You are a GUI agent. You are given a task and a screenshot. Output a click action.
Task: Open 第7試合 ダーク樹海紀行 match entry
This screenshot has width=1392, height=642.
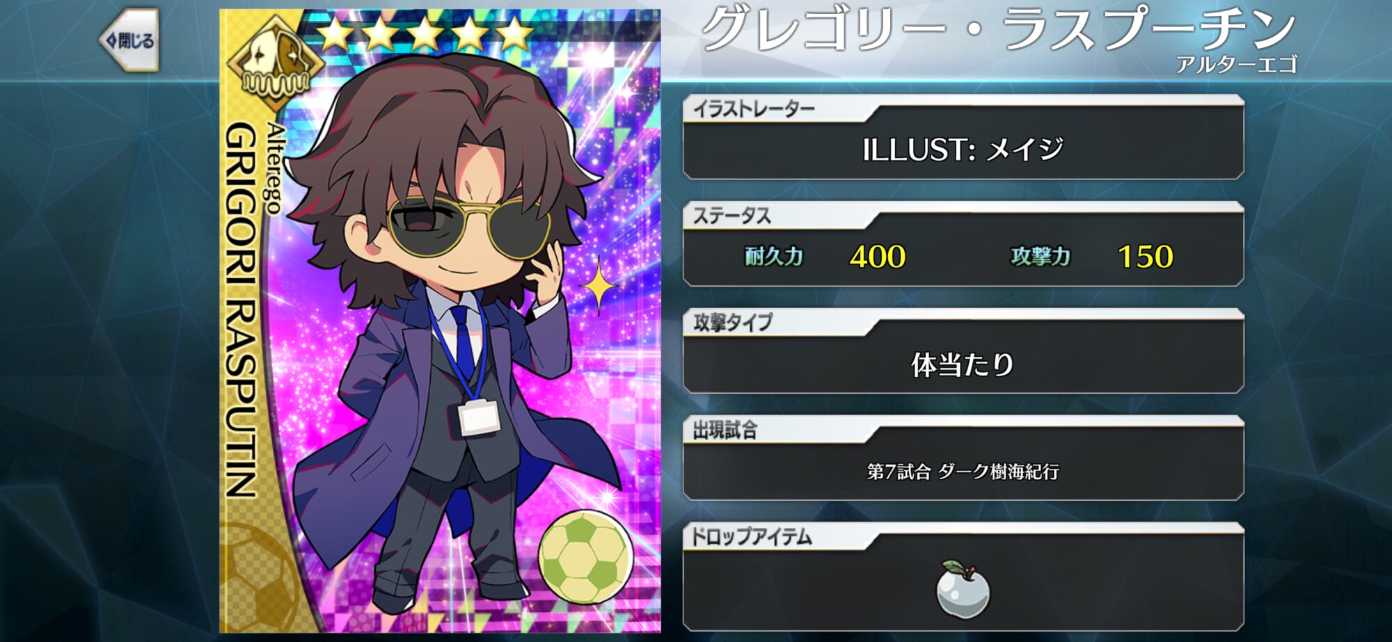963,472
